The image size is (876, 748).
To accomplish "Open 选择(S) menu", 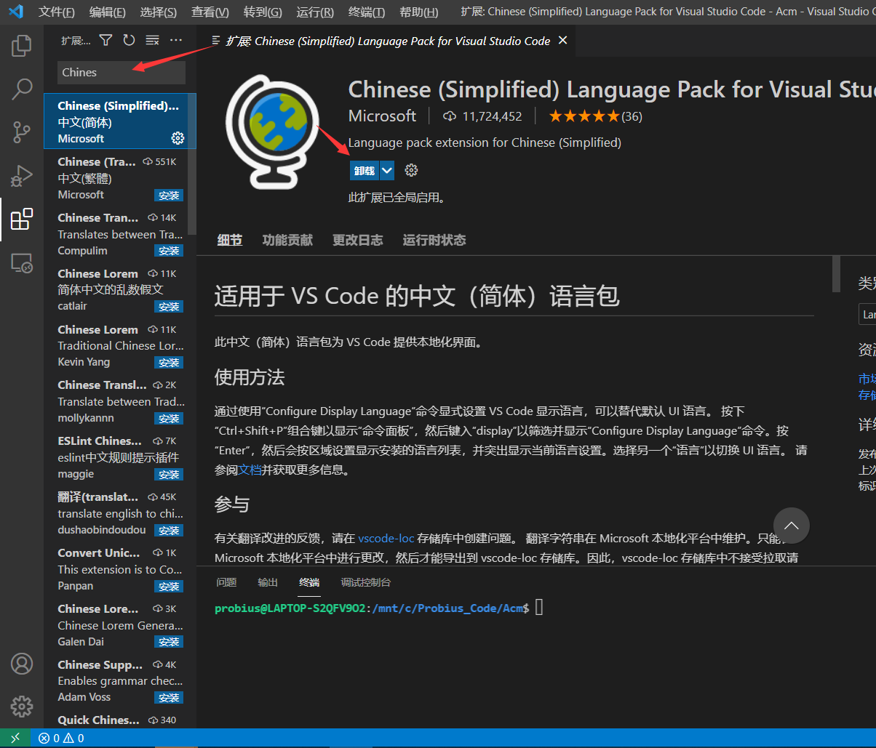I will point(159,12).
